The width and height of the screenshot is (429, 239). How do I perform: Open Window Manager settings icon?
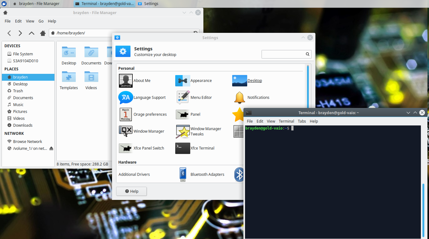[126, 131]
